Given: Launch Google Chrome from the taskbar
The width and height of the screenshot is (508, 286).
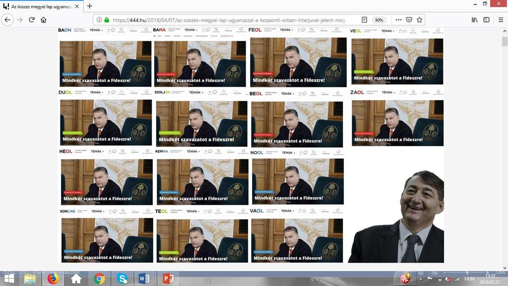Looking at the screenshot, I should [x=99, y=279].
